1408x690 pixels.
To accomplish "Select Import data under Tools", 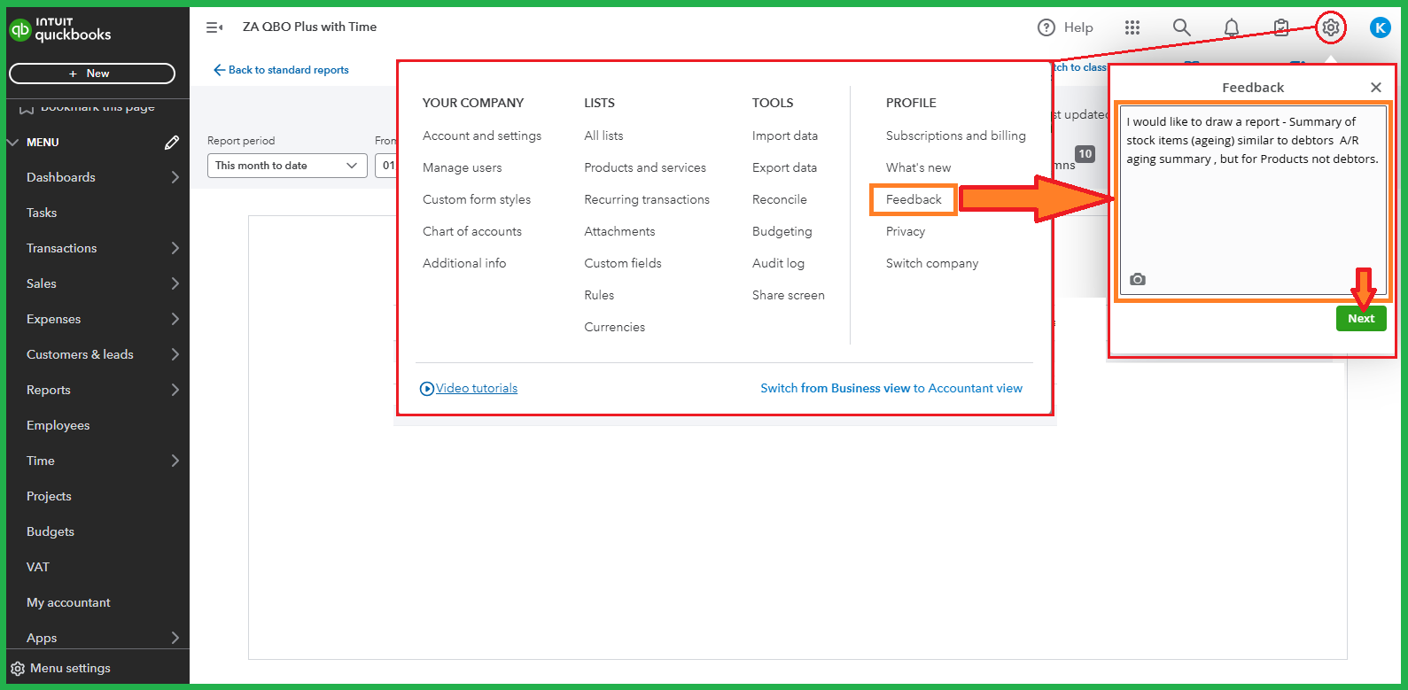I will tap(785, 136).
